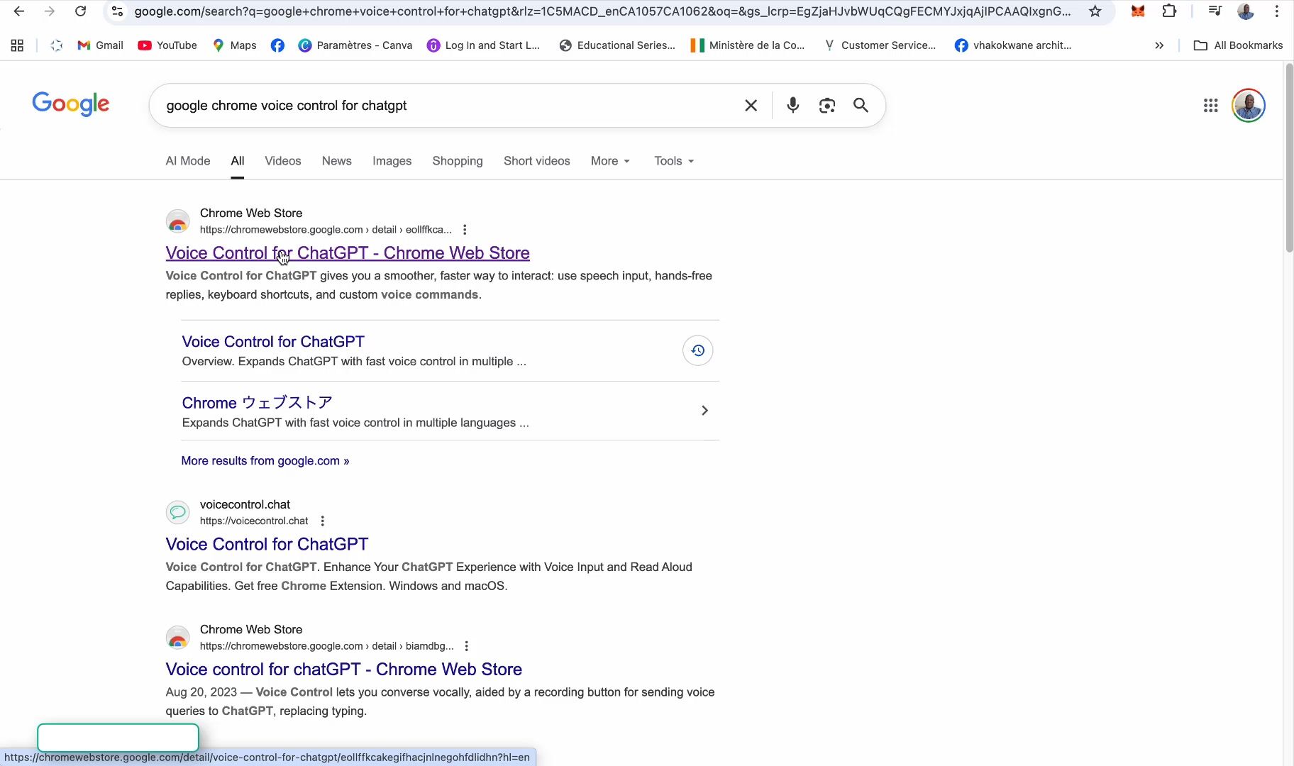Open options for the voicecontrol.chat result
The image size is (1294, 766).
[323, 521]
